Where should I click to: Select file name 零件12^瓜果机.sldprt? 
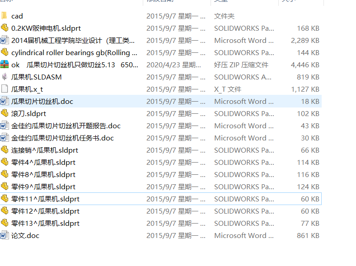coord(46,211)
